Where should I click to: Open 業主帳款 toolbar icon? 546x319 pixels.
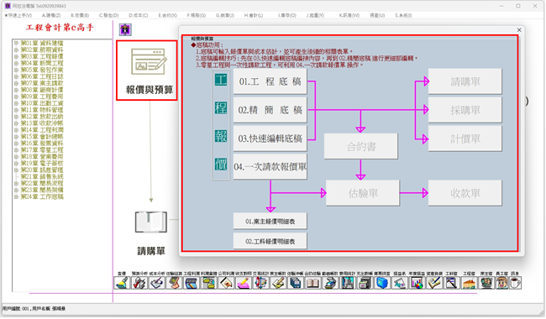[279, 283]
